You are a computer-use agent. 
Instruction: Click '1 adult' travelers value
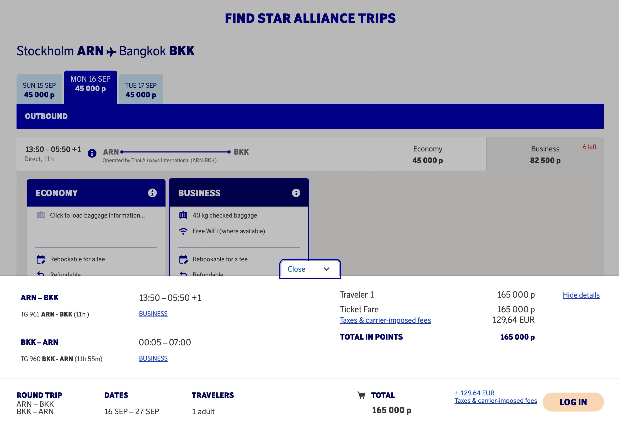click(x=203, y=411)
